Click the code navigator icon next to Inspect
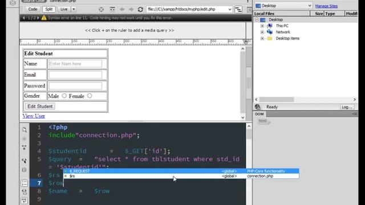 (x=112, y=9)
